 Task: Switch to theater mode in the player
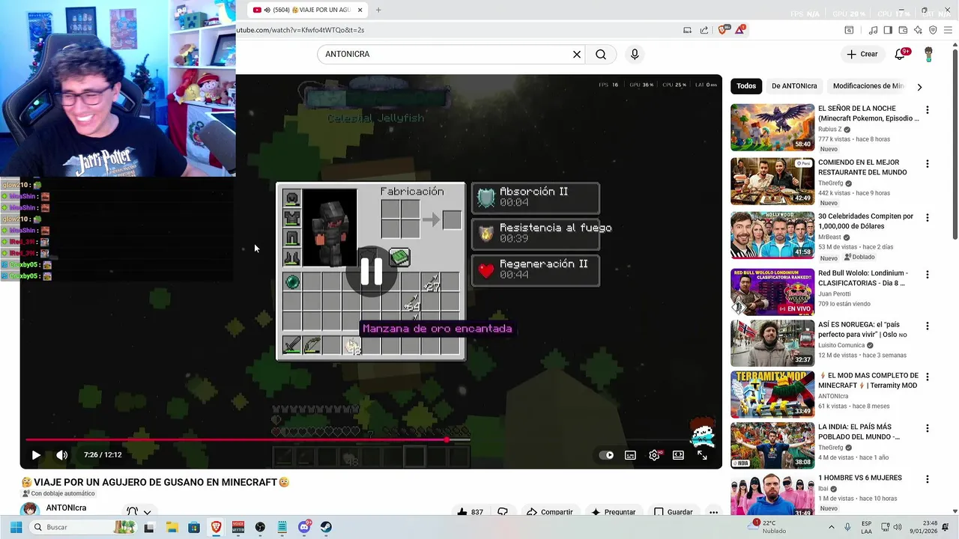678,454
